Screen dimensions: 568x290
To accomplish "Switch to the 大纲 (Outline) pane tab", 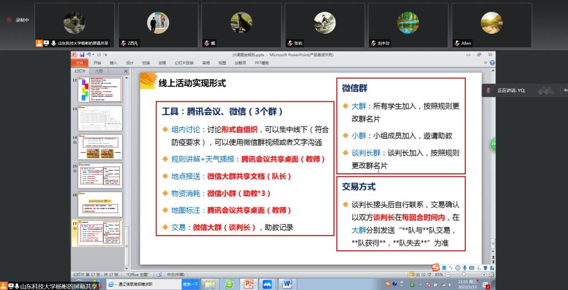I will (99, 71).
